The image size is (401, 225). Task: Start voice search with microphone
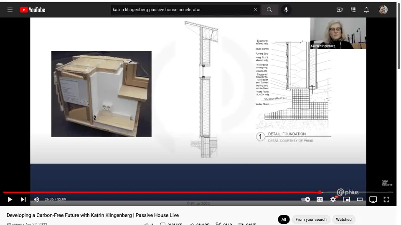point(286,10)
